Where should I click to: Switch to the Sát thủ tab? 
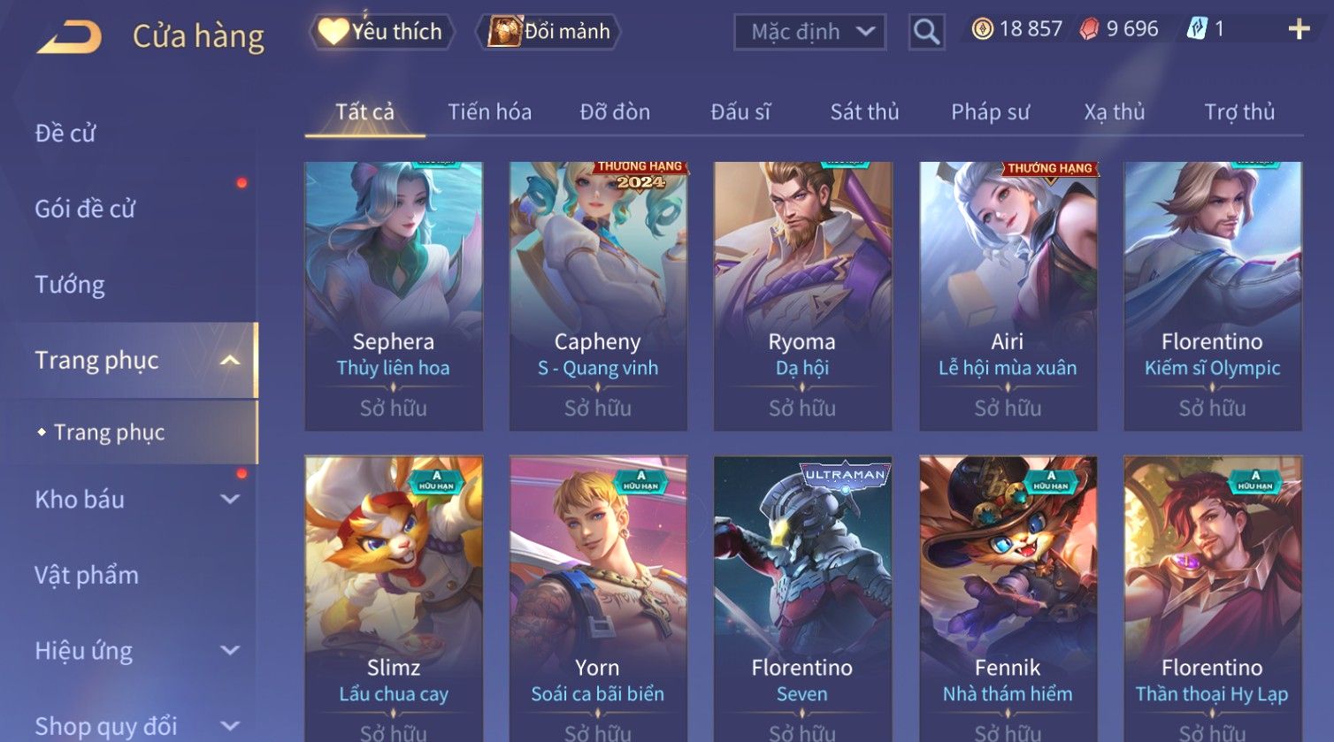[x=864, y=112]
